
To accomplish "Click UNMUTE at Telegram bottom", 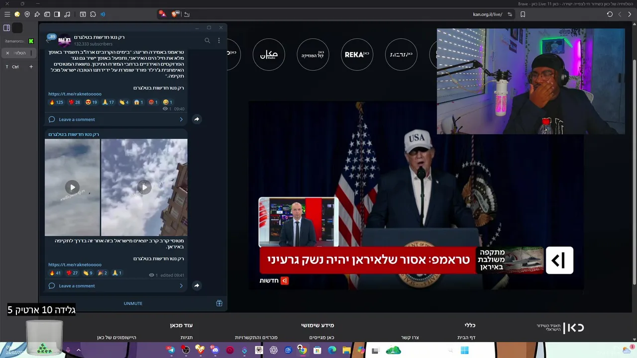I will 133,303.
